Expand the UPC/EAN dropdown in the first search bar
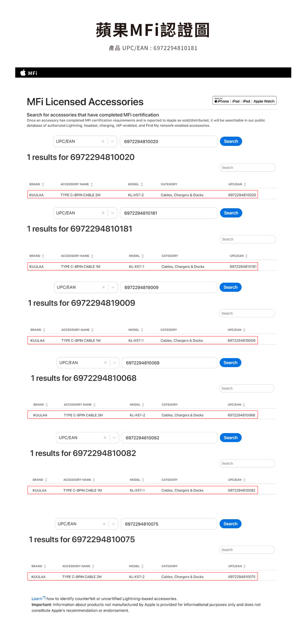306x630 pixels. tap(112, 141)
